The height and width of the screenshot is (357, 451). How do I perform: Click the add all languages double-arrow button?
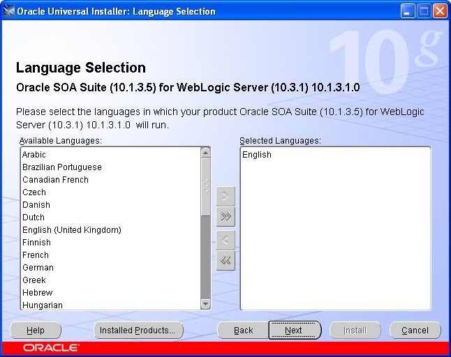click(x=225, y=217)
